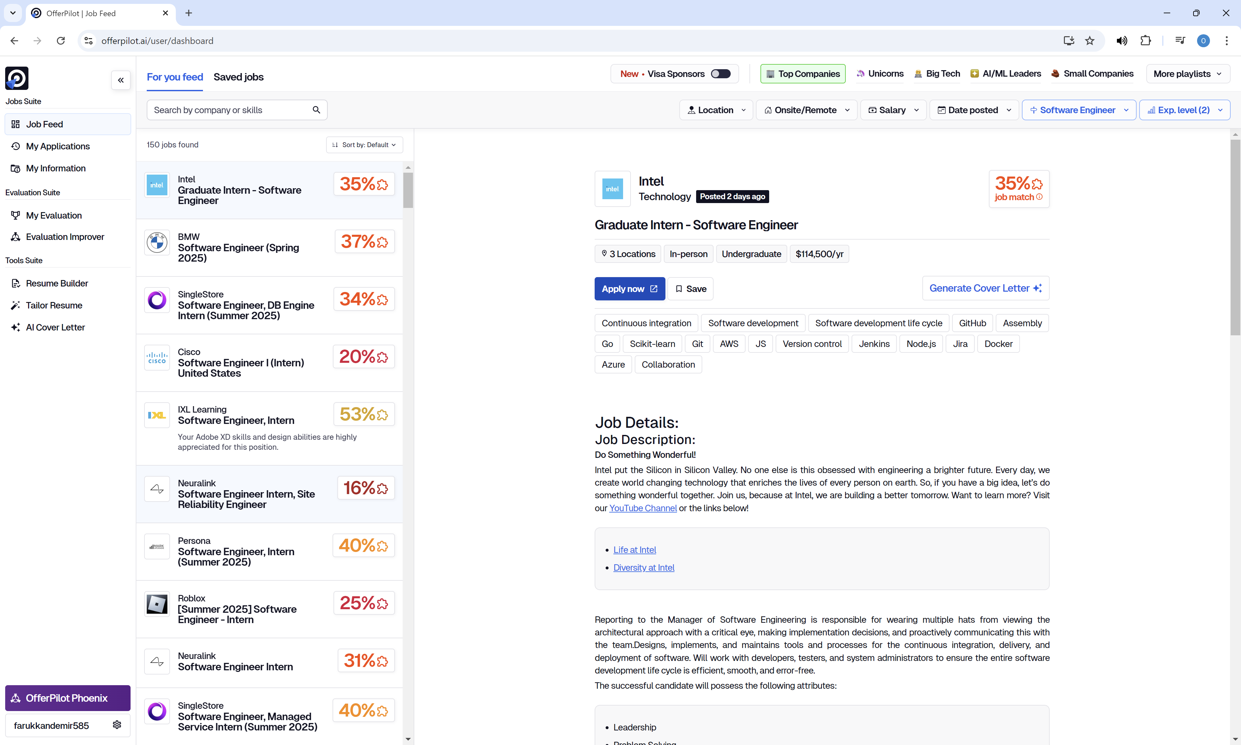Open SingleStore DB Engine Intern job

270,305
